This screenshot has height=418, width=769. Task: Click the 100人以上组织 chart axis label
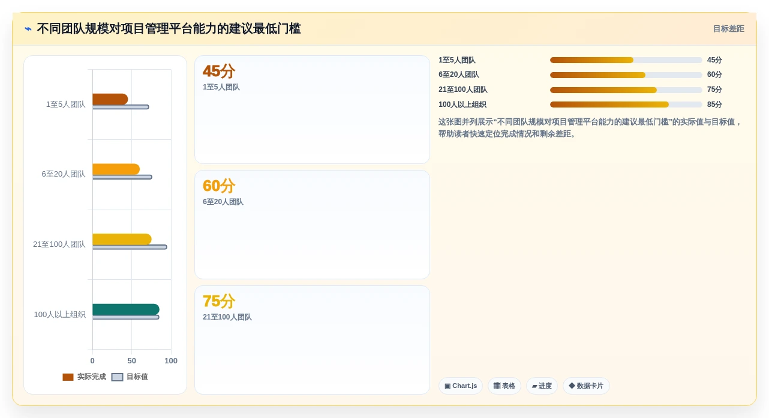coord(60,315)
